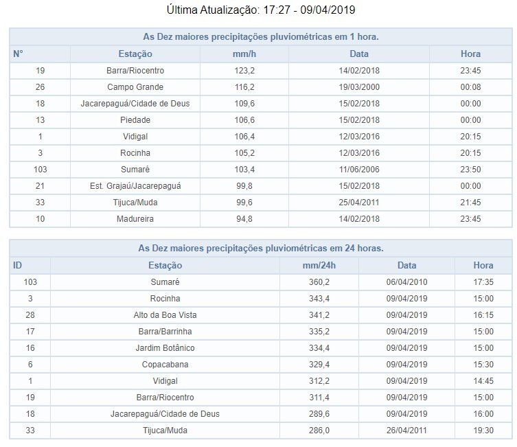The height and width of the screenshot is (447, 517).
Task: Select the 'Alto da Boa Vista' station cell
Action: (x=165, y=315)
